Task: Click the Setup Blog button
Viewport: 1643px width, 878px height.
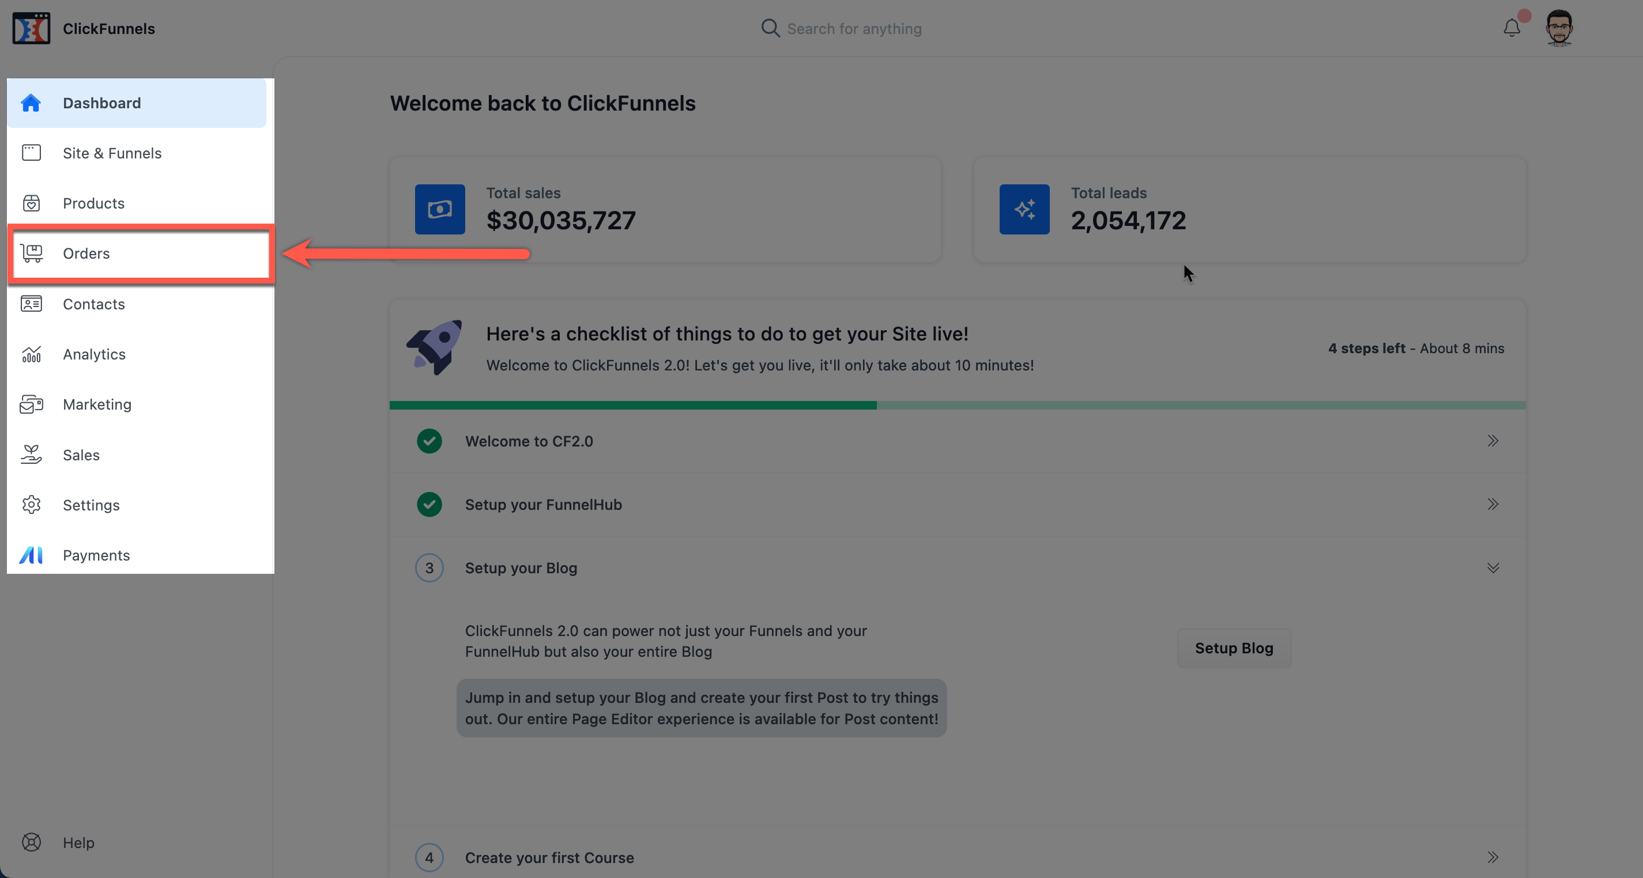Action: (1234, 648)
